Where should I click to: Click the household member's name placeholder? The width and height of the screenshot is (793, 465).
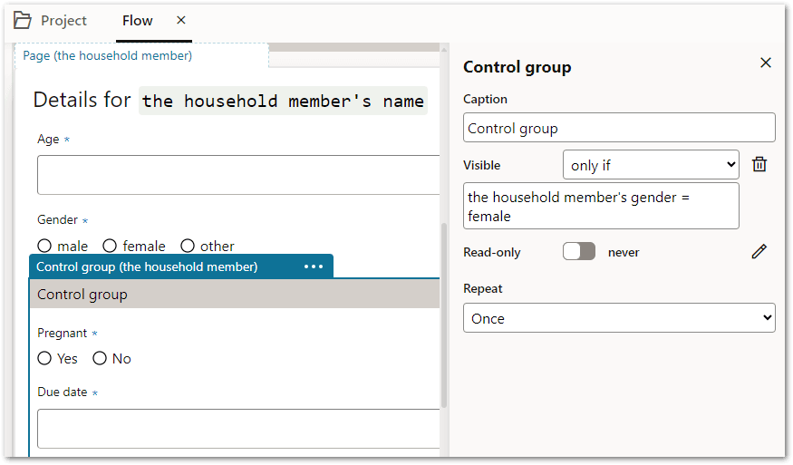283,101
